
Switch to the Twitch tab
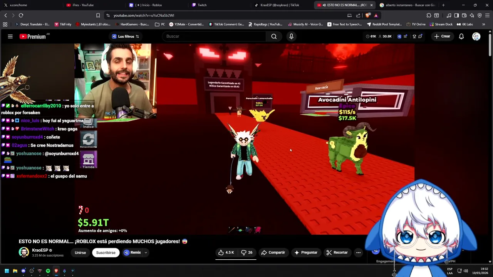(x=220, y=5)
